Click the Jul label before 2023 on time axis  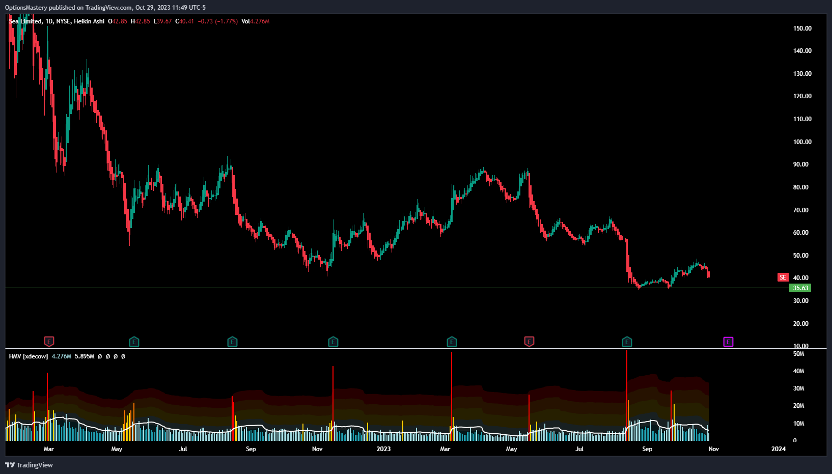183,449
